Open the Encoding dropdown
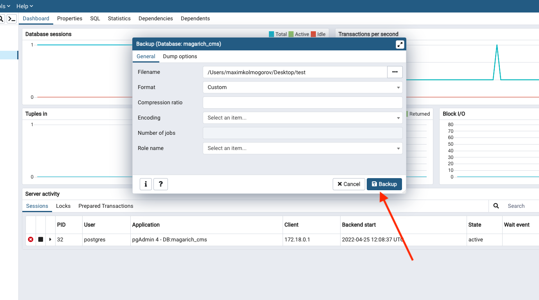 tap(303, 118)
